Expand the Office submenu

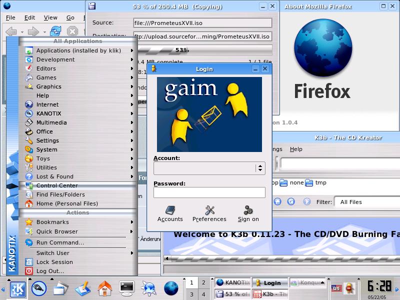tap(78, 131)
